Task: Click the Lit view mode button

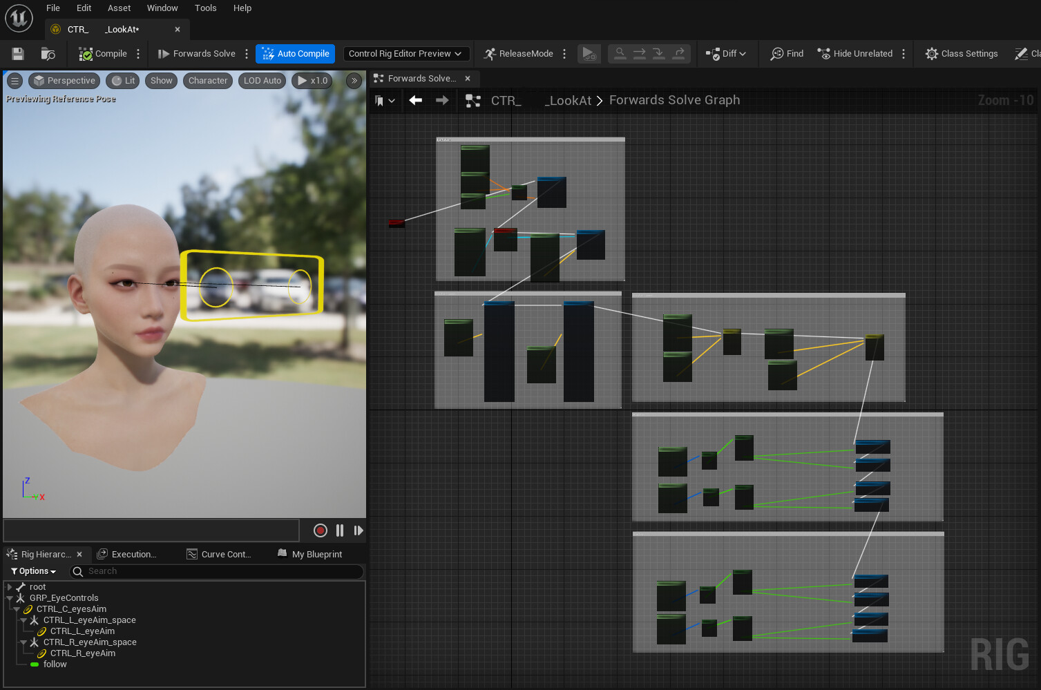Action: coord(123,81)
